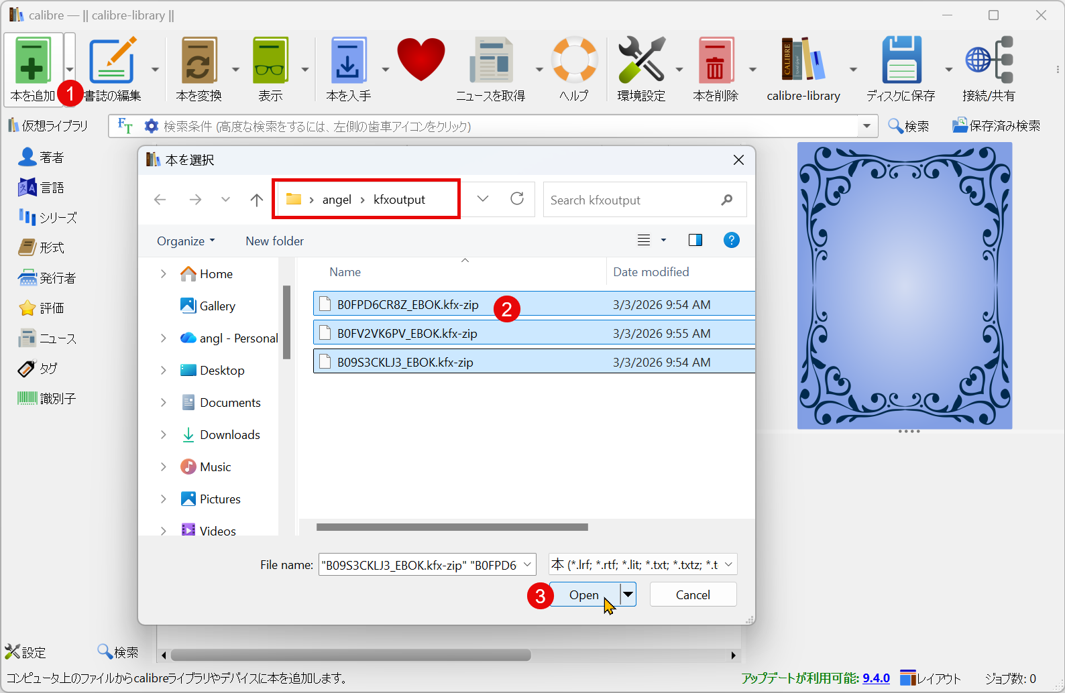
Task: Click the red heart donate icon
Action: [421, 60]
